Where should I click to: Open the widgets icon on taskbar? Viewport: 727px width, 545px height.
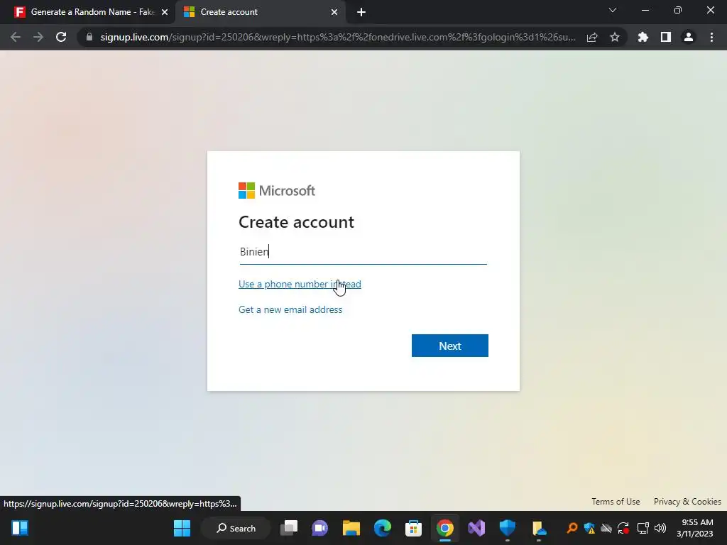pos(20,528)
